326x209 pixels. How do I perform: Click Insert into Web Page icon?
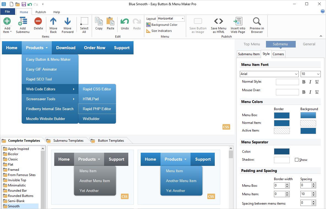238,22
